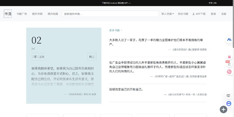234x117 pixels.
Task: Click the 登录 login link
Action: click(x=213, y=14)
